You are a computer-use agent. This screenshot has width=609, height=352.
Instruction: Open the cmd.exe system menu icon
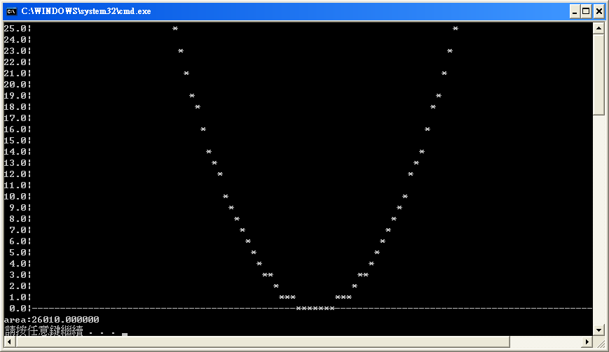pos(11,11)
